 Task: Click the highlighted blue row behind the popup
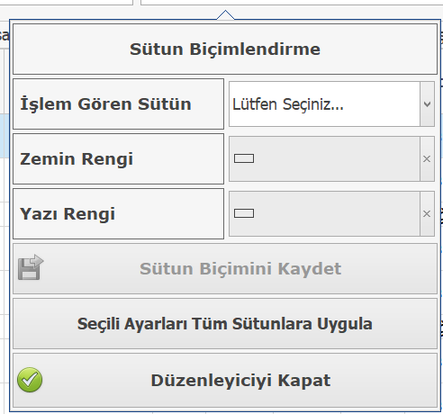5,136
